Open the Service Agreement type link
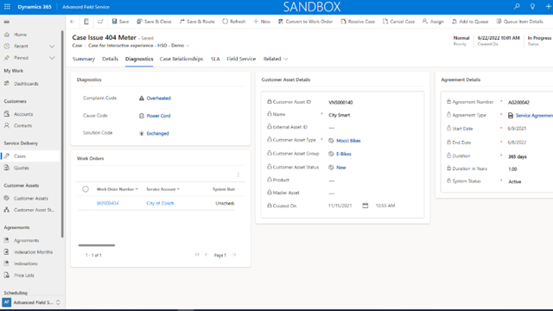 click(x=534, y=116)
